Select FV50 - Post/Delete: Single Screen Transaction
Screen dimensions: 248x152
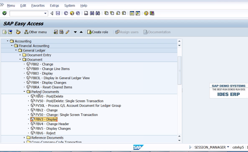70,101
